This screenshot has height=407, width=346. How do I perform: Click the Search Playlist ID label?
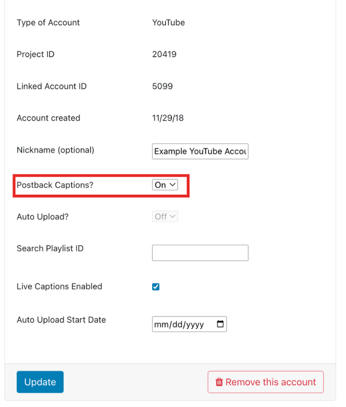click(x=50, y=248)
